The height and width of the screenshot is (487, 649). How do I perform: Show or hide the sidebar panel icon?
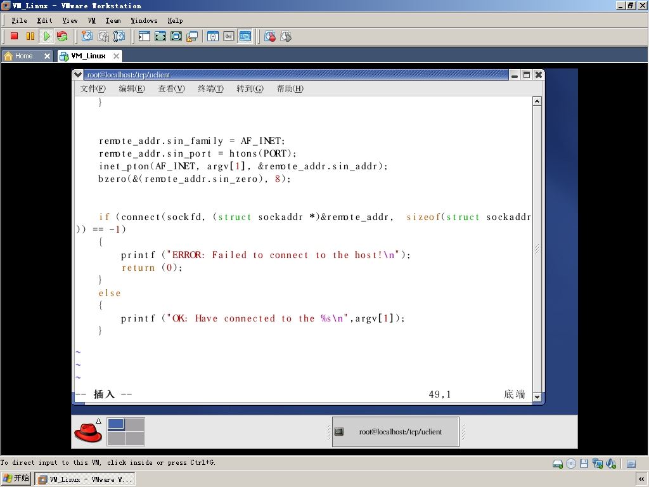[144, 36]
